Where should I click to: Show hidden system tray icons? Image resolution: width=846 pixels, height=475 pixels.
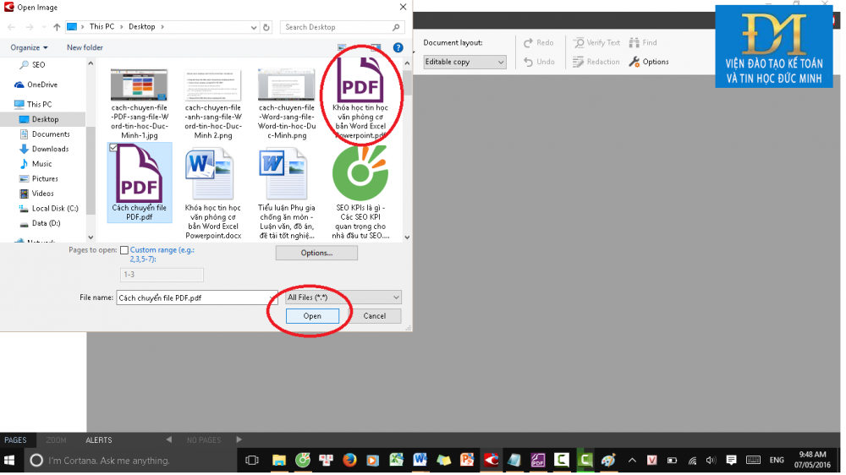632,461
